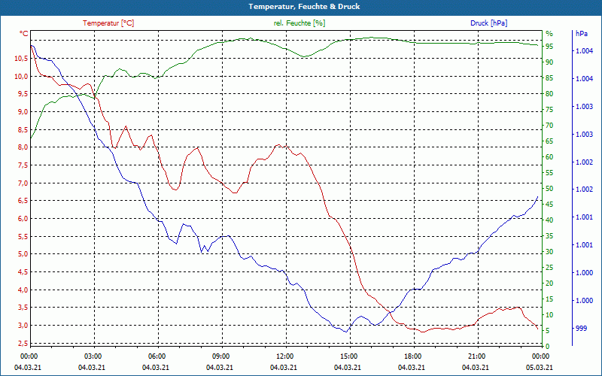Select the "06:00" time axis label
602x376 pixels.
coord(158,356)
